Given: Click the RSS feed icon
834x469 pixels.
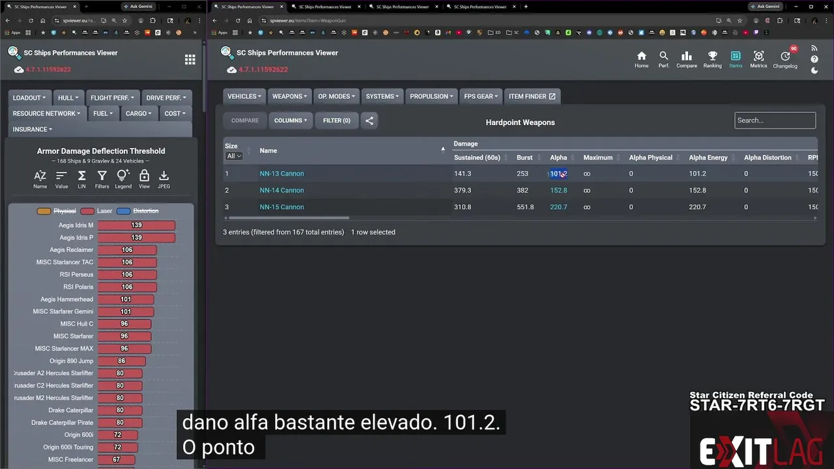Looking at the screenshot, I should pyautogui.click(x=814, y=48).
